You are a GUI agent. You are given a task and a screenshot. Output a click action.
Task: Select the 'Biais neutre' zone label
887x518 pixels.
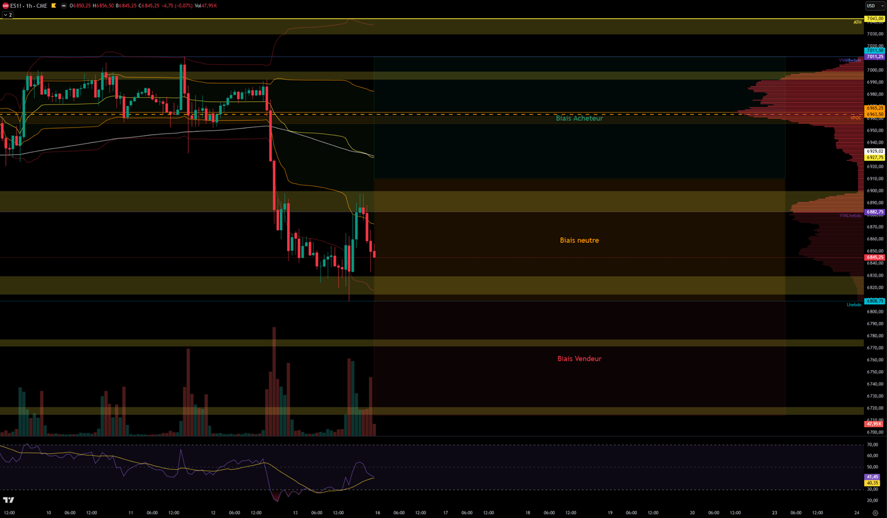click(x=579, y=240)
